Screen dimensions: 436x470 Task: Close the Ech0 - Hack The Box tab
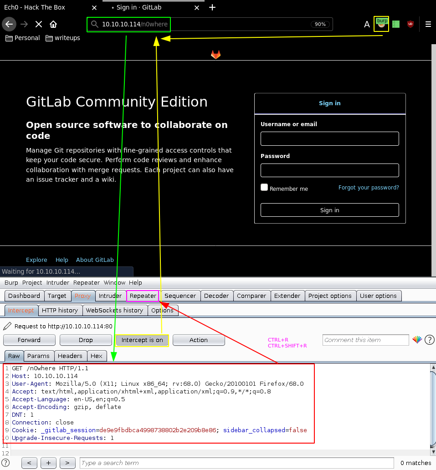(94, 7)
